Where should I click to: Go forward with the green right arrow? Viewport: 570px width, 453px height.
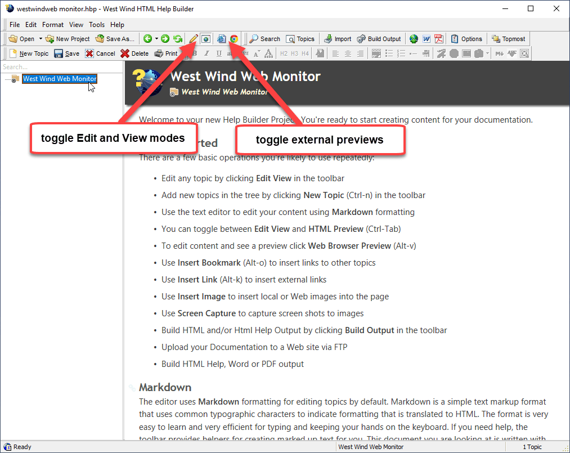pos(165,39)
